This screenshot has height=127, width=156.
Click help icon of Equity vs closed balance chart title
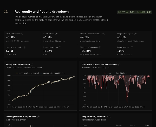click(x=32, y=65)
